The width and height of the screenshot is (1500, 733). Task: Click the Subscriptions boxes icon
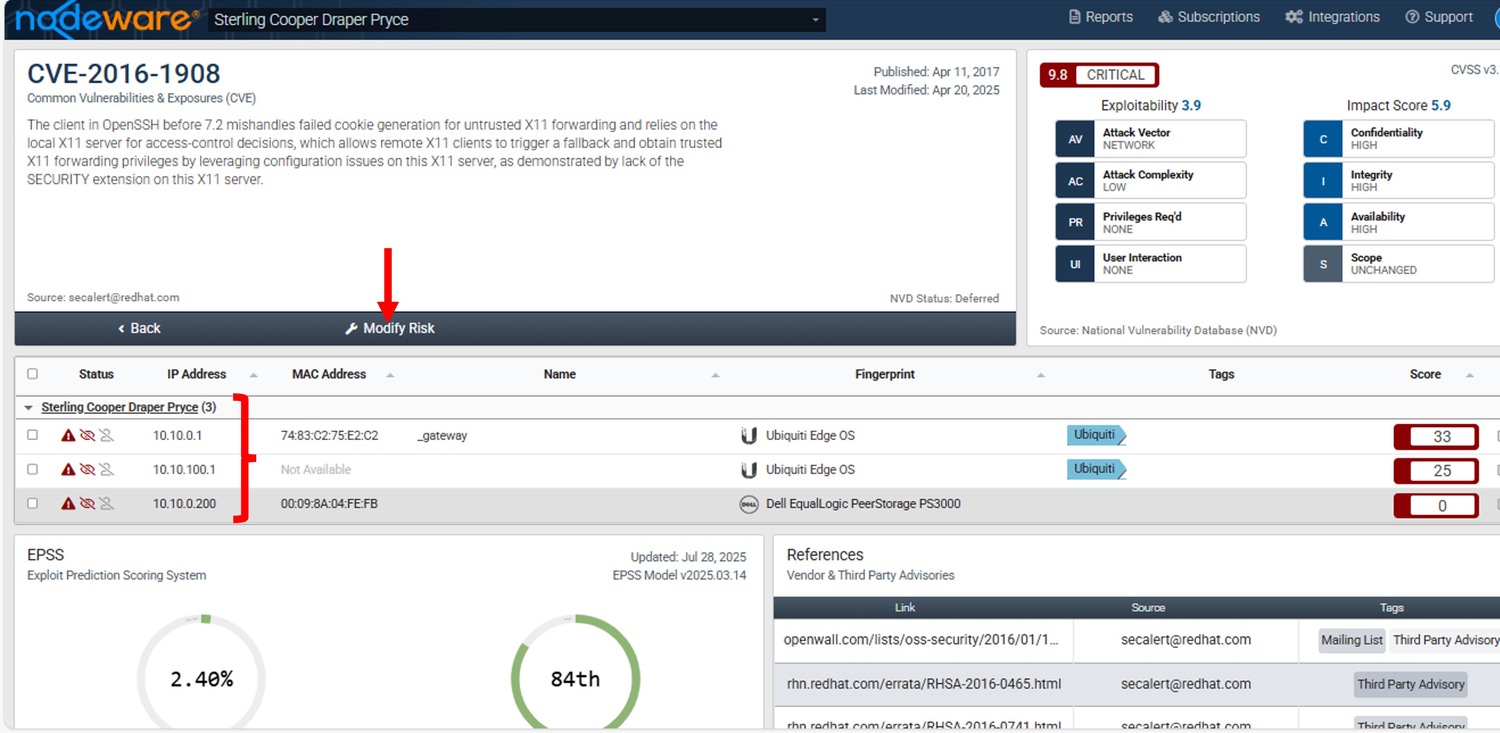1165,17
